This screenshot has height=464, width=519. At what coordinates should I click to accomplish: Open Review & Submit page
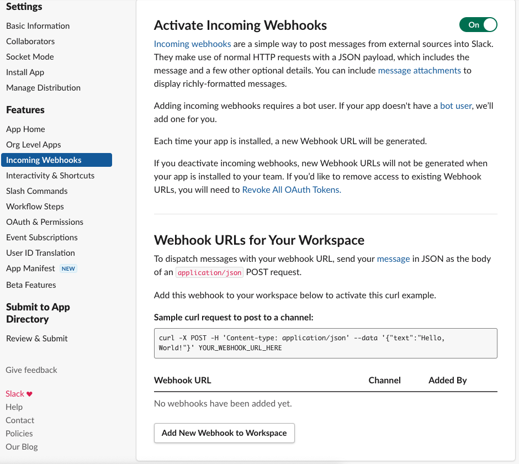[37, 339]
